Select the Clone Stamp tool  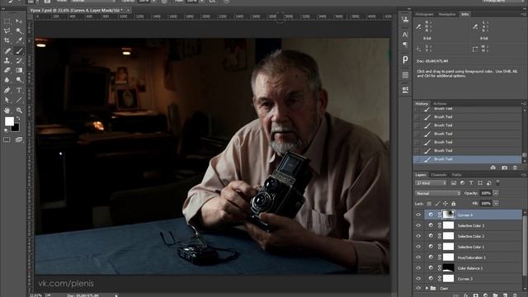[x=7, y=60]
